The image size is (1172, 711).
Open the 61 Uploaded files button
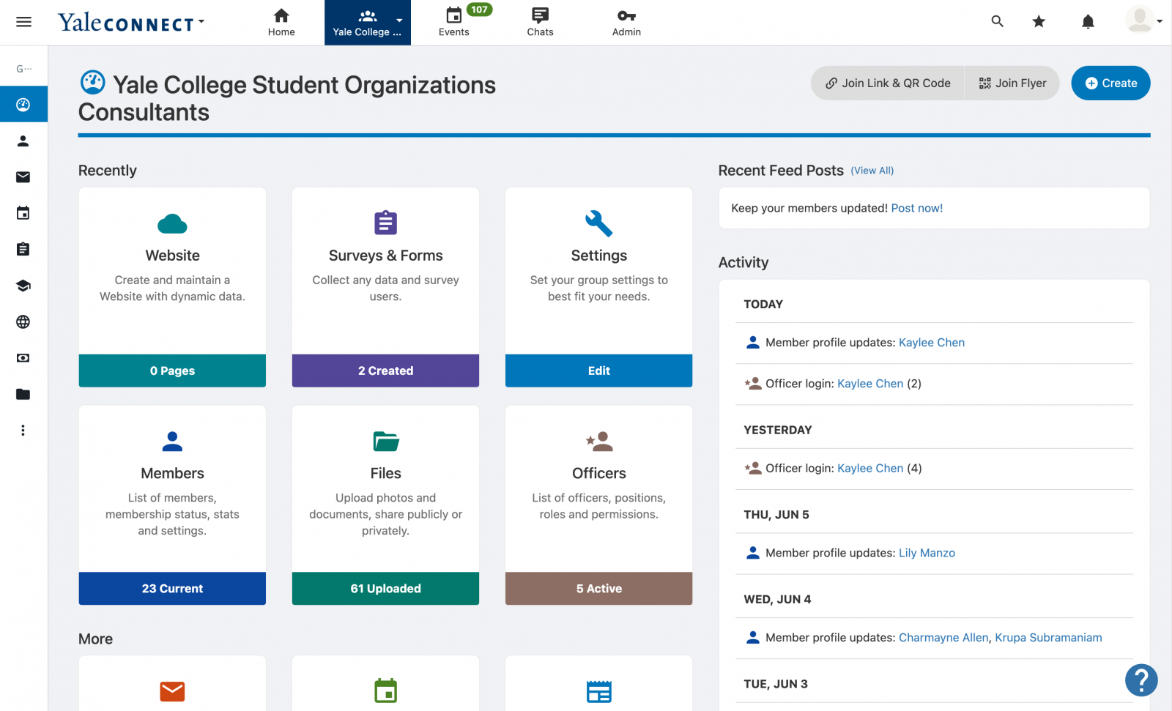pyautogui.click(x=385, y=589)
